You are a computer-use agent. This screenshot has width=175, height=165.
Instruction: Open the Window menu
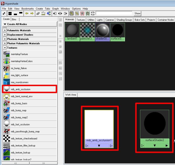click(x=65, y=9)
